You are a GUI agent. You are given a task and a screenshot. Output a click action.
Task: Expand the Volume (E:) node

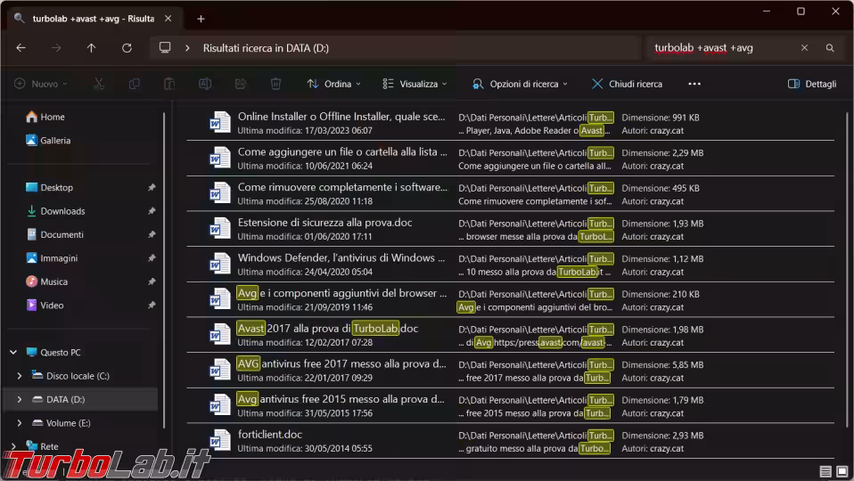tap(20, 423)
